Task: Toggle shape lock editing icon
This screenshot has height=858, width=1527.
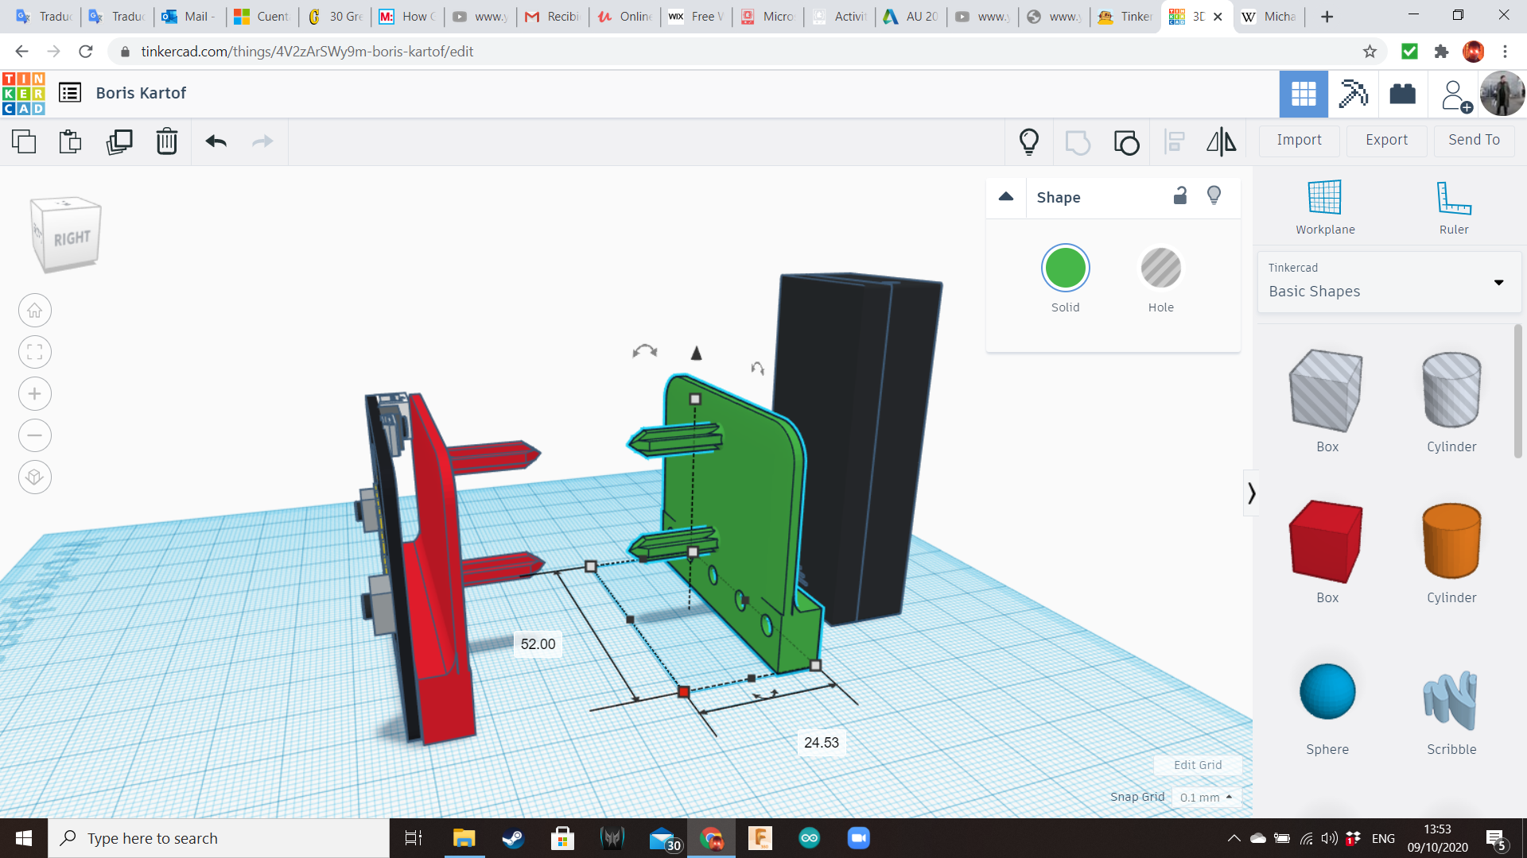Action: (x=1180, y=195)
